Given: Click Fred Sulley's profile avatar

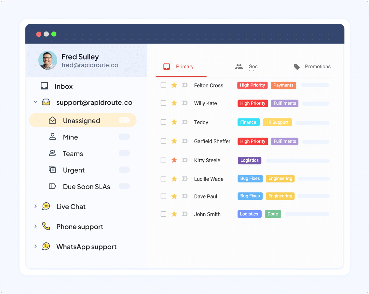Looking at the screenshot, I should pyautogui.click(x=48, y=60).
